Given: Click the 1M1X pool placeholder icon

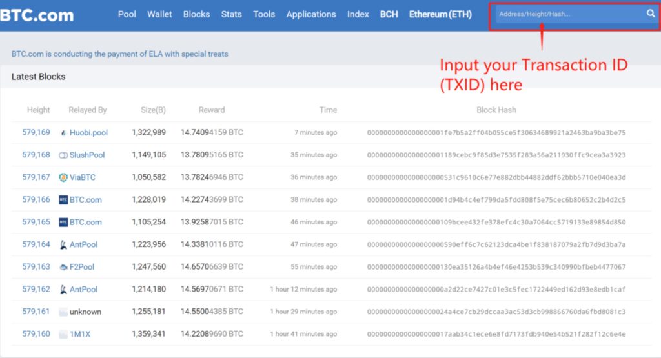Looking at the screenshot, I should [x=63, y=334].
